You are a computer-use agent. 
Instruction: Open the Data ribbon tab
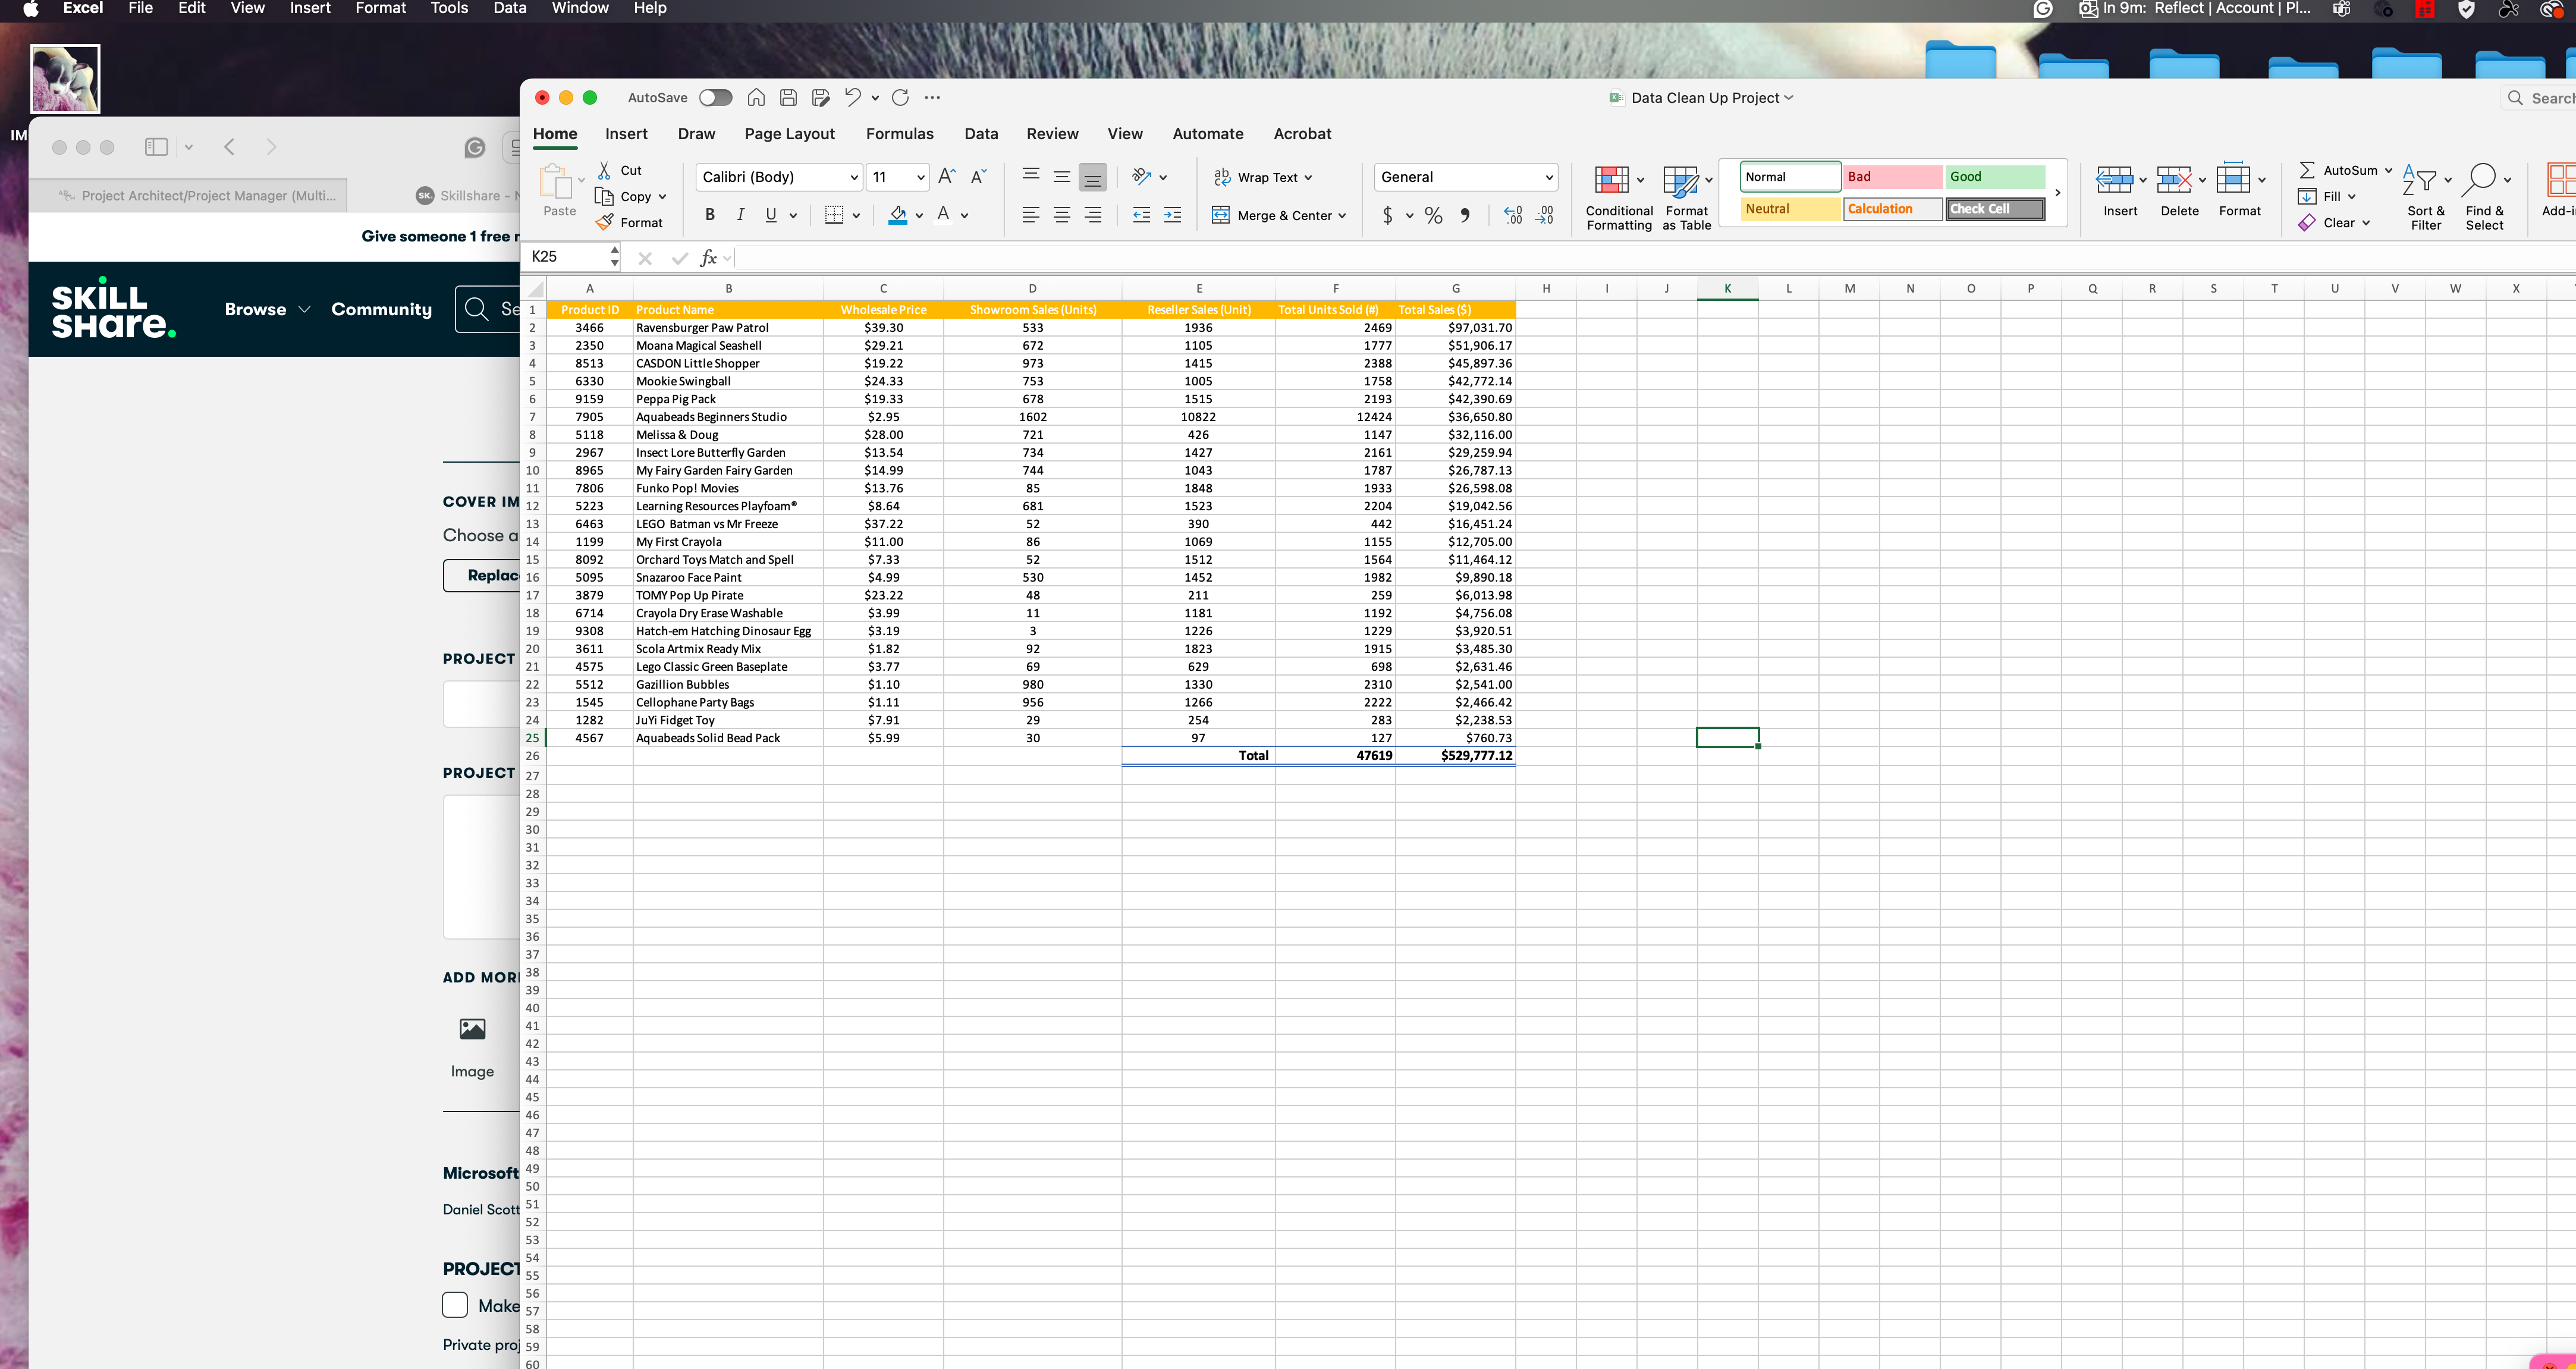(x=981, y=133)
